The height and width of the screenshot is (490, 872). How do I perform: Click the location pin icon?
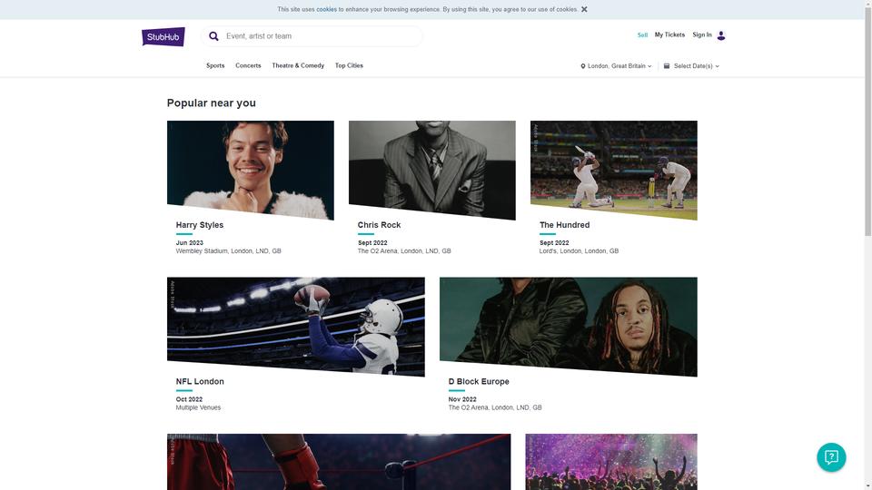tap(583, 66)
